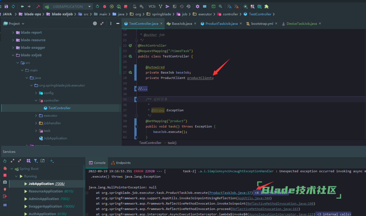Image resolution: width=366 pixels, height=216 pixels.
Task: Switch to the bootstrap.yml tab
Action: pos(262,24)
